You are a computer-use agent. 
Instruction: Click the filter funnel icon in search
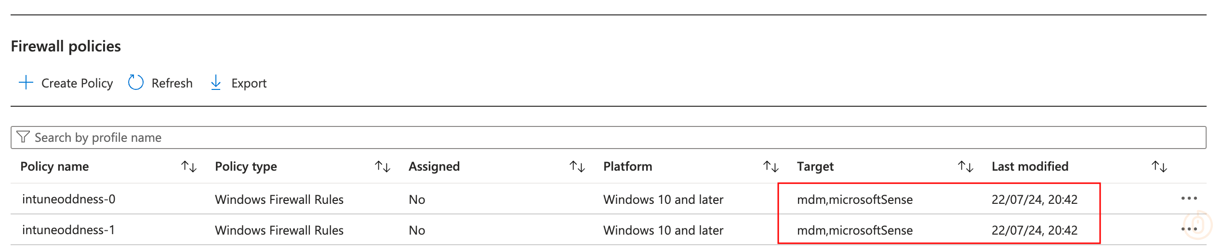23,137
